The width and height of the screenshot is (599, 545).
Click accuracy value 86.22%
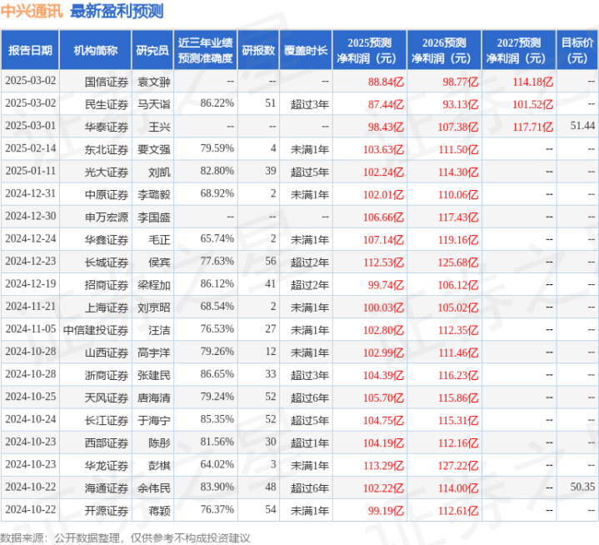pos(217,102)
